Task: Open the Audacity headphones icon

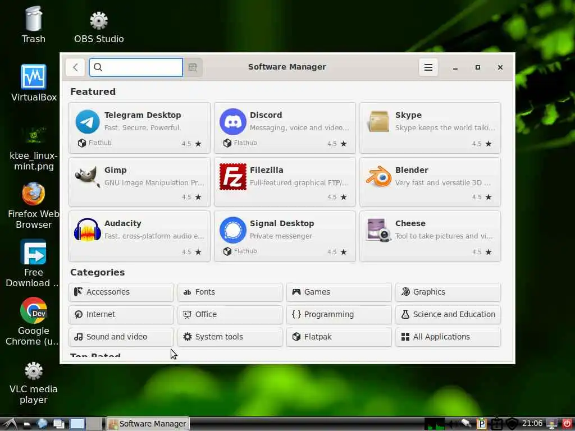Action: click(87, 230)
